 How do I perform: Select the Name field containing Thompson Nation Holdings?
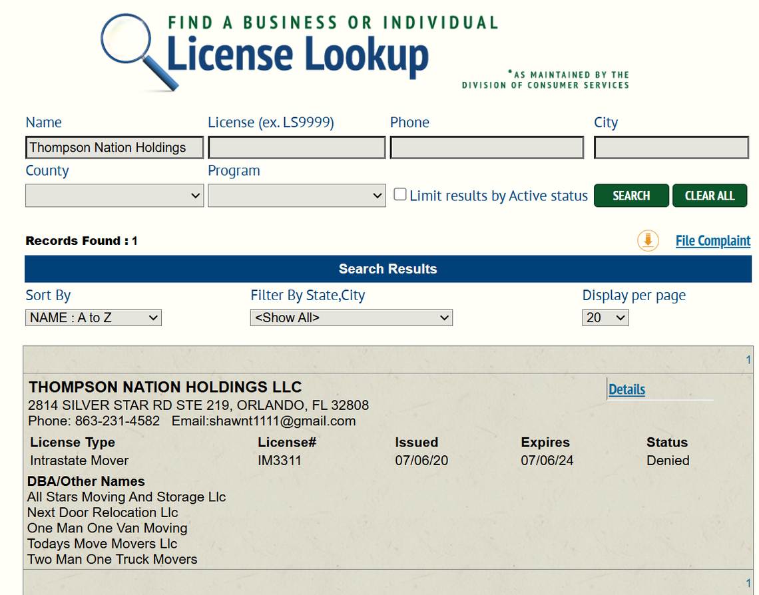pyautogui.click(x=114, y=147)
